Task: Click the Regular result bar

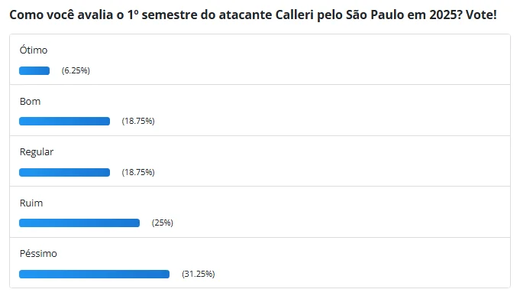Action: [64, 172]
